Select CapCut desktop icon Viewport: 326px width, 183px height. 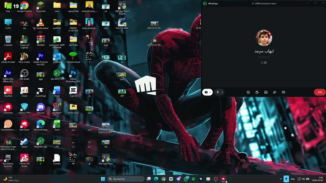[x=73, y=92]
